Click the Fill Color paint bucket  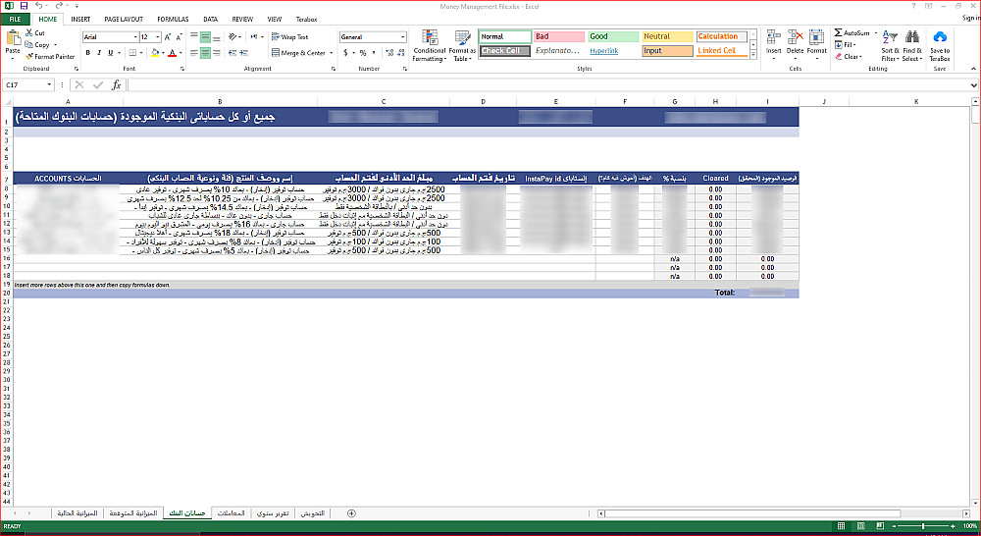coord(155,53)
